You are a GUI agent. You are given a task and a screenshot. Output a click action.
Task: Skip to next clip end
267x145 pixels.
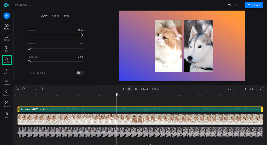136,89
